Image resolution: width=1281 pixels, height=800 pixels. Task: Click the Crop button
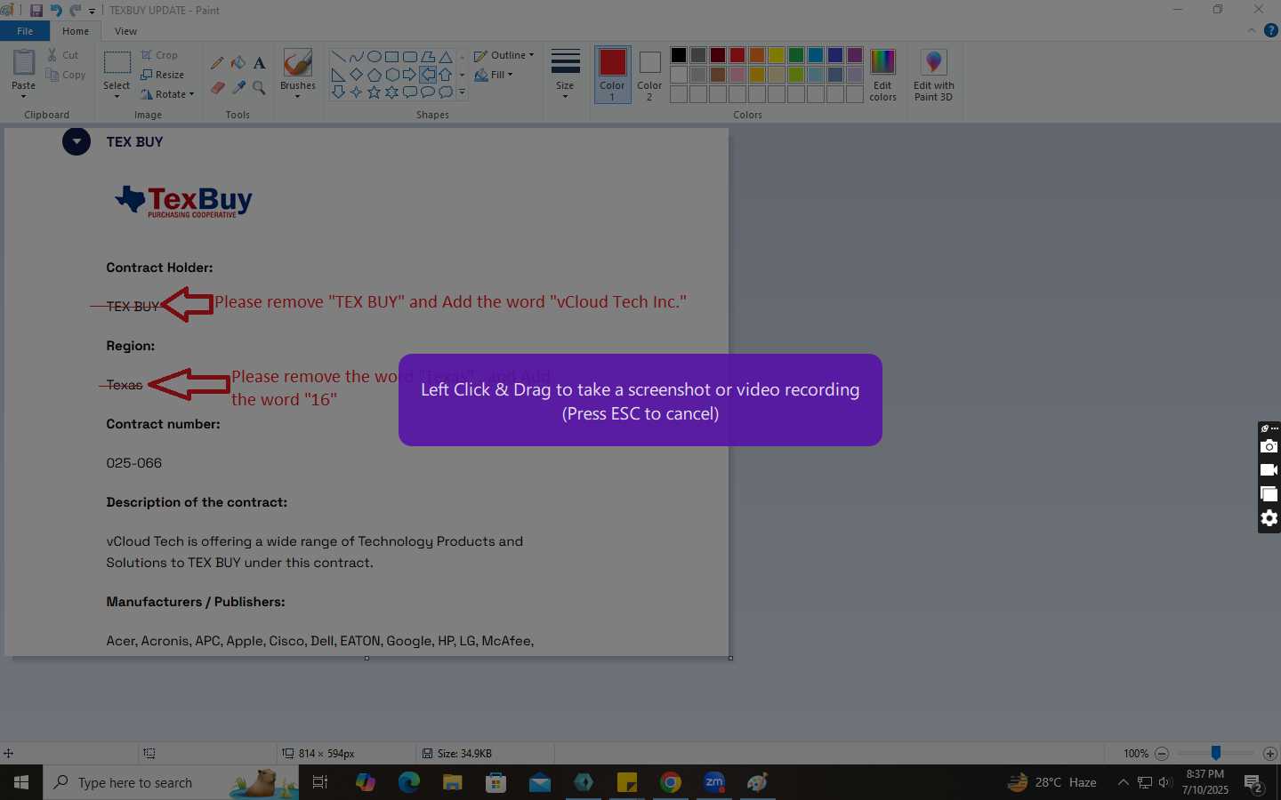tap(159, 55)
